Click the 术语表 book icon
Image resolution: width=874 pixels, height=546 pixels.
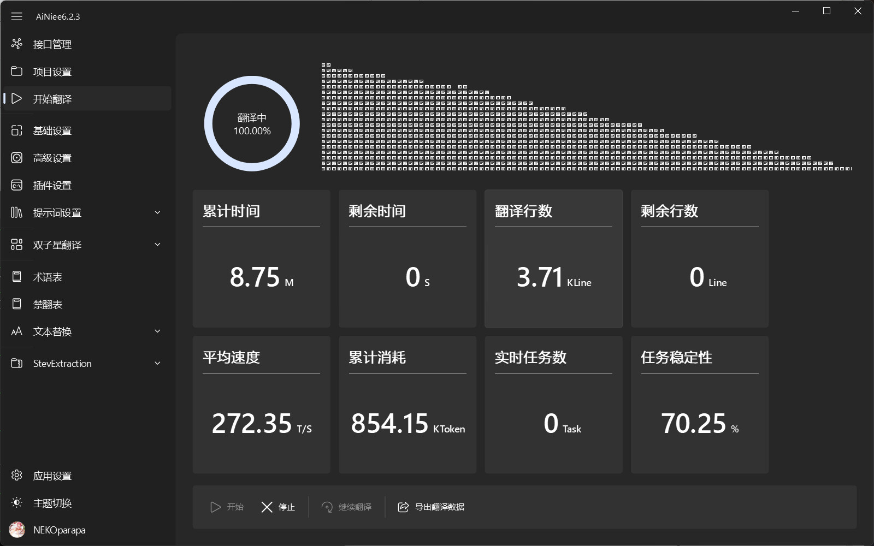17,277
